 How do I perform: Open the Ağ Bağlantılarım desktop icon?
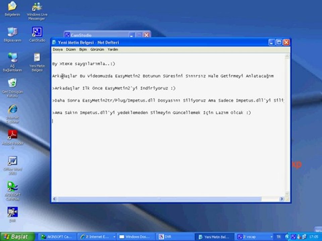[x=12, y=62]
